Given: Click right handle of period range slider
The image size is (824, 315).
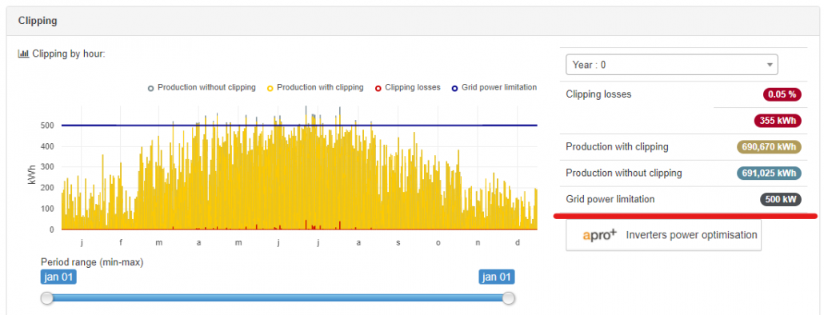Looking at the screenshot, I should click(x=508, y=298).
